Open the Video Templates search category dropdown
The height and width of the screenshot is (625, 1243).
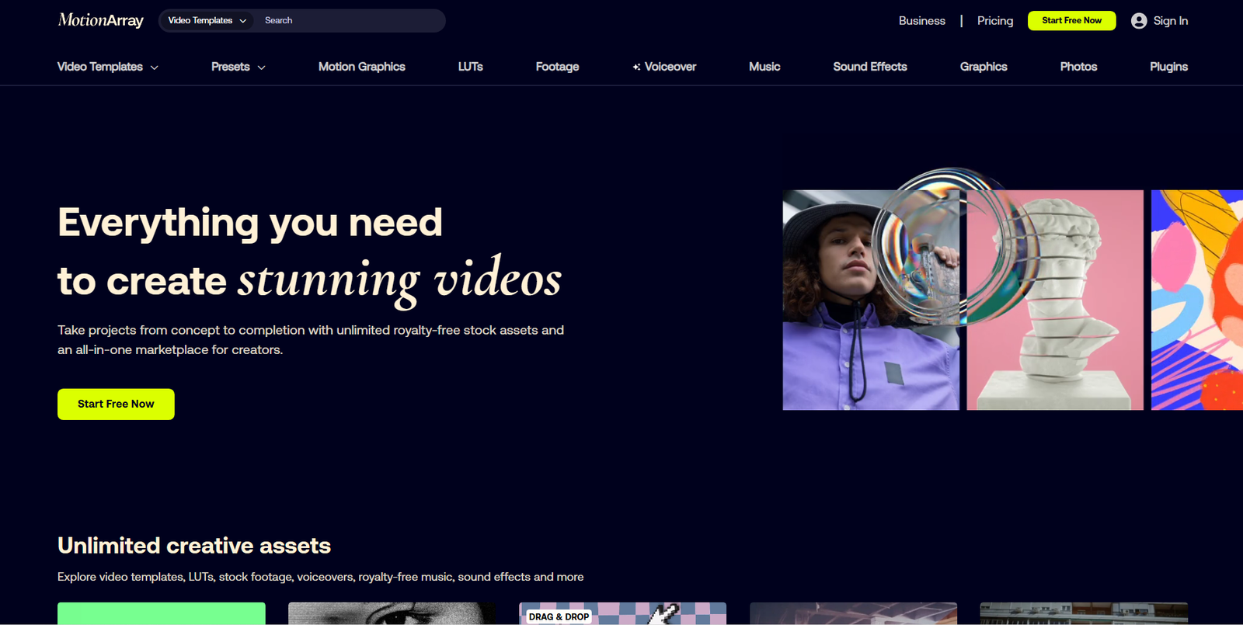click(207, 21)
